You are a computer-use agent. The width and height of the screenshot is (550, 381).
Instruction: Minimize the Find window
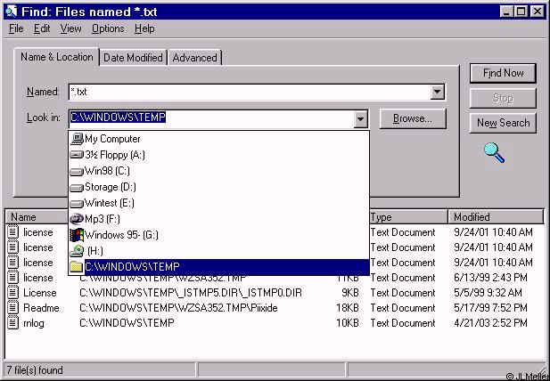coord(506,12)
